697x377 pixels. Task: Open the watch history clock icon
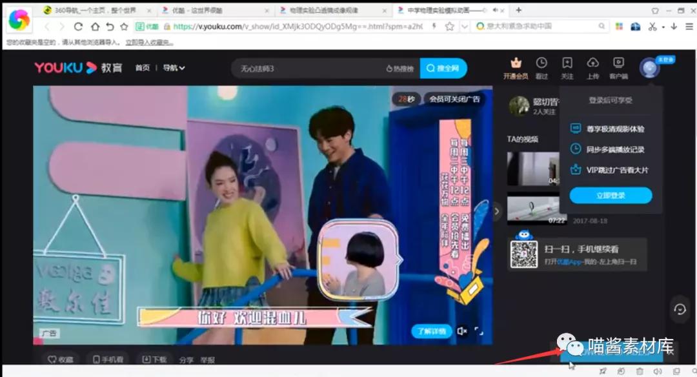[x=541, y=63]
